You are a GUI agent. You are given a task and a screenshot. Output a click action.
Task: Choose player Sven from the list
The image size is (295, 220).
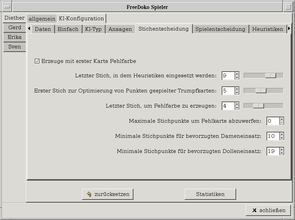pos(14,47)
